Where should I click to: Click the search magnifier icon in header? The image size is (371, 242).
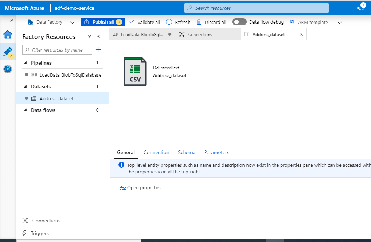pyautogui.click(x=190, y=8)
